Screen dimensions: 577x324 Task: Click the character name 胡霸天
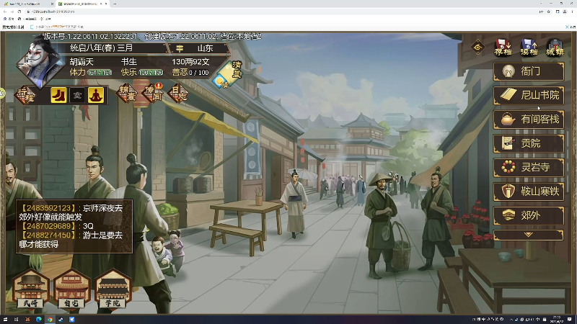82,62
